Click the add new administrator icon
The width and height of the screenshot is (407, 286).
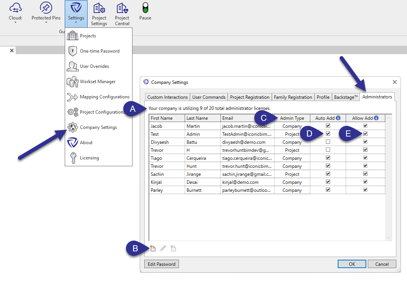[153, 249]
